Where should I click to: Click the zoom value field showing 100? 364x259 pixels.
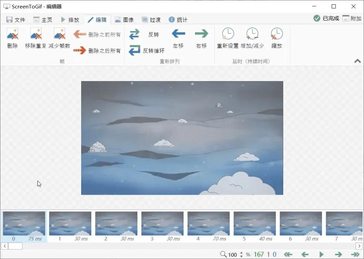click(232, 255)
